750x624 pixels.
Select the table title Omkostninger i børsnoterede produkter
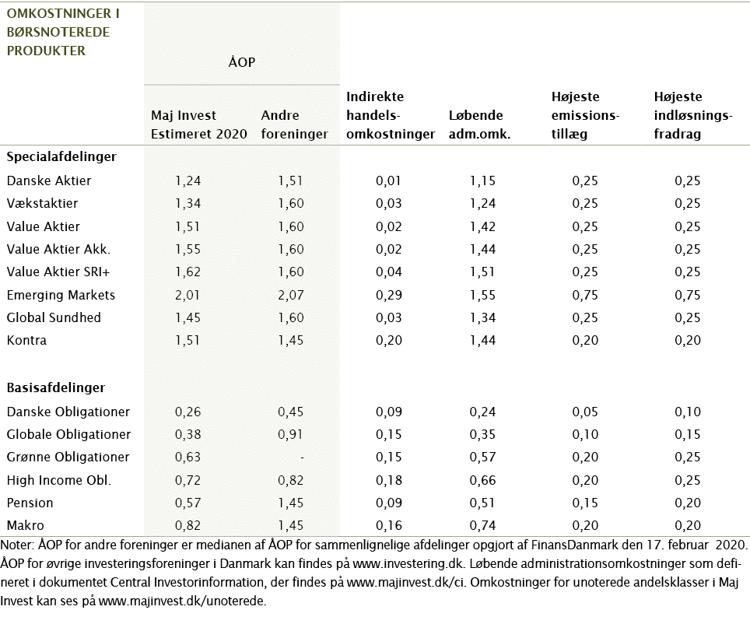pos(58,32)
